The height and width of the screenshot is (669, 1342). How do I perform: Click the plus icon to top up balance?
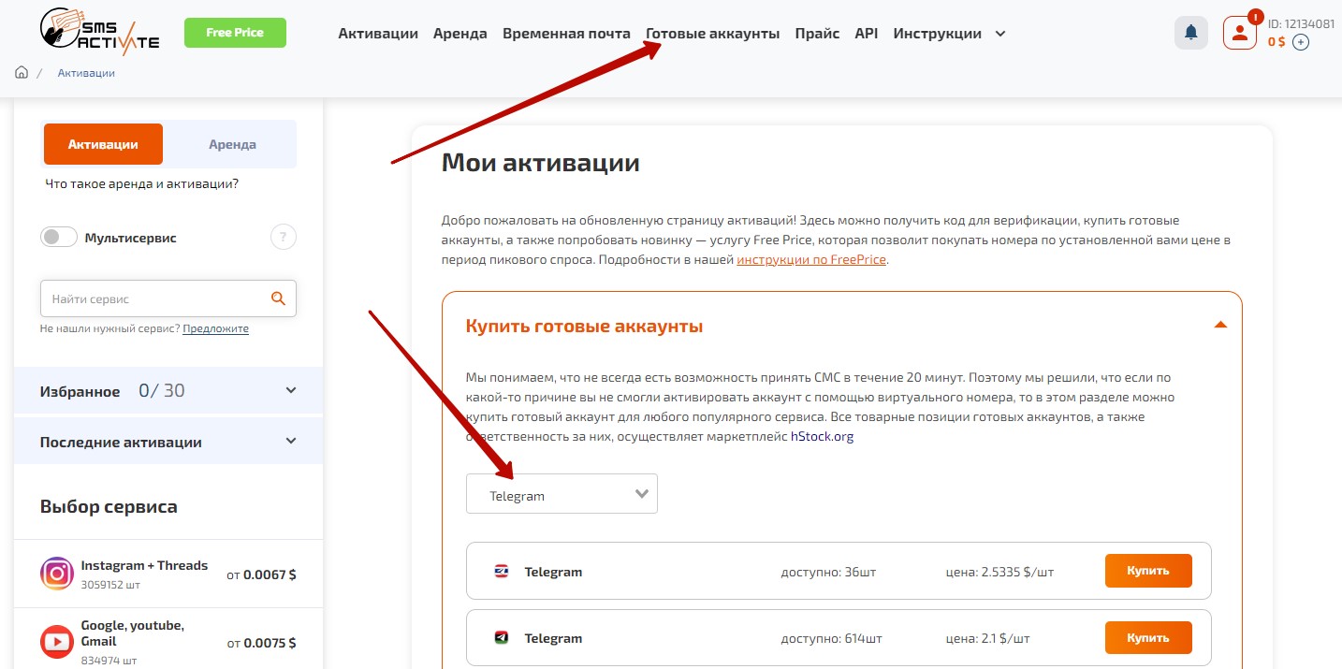click(1300, 42)
